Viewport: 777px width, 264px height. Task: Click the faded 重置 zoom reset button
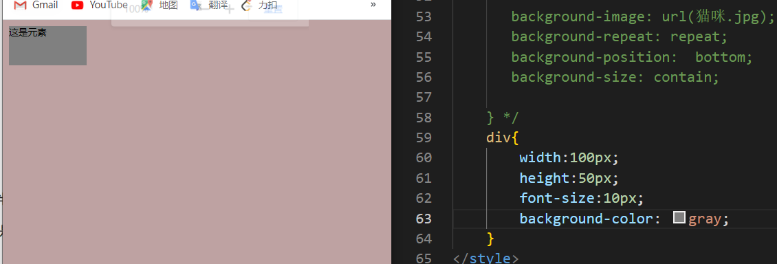click(274, 9)
